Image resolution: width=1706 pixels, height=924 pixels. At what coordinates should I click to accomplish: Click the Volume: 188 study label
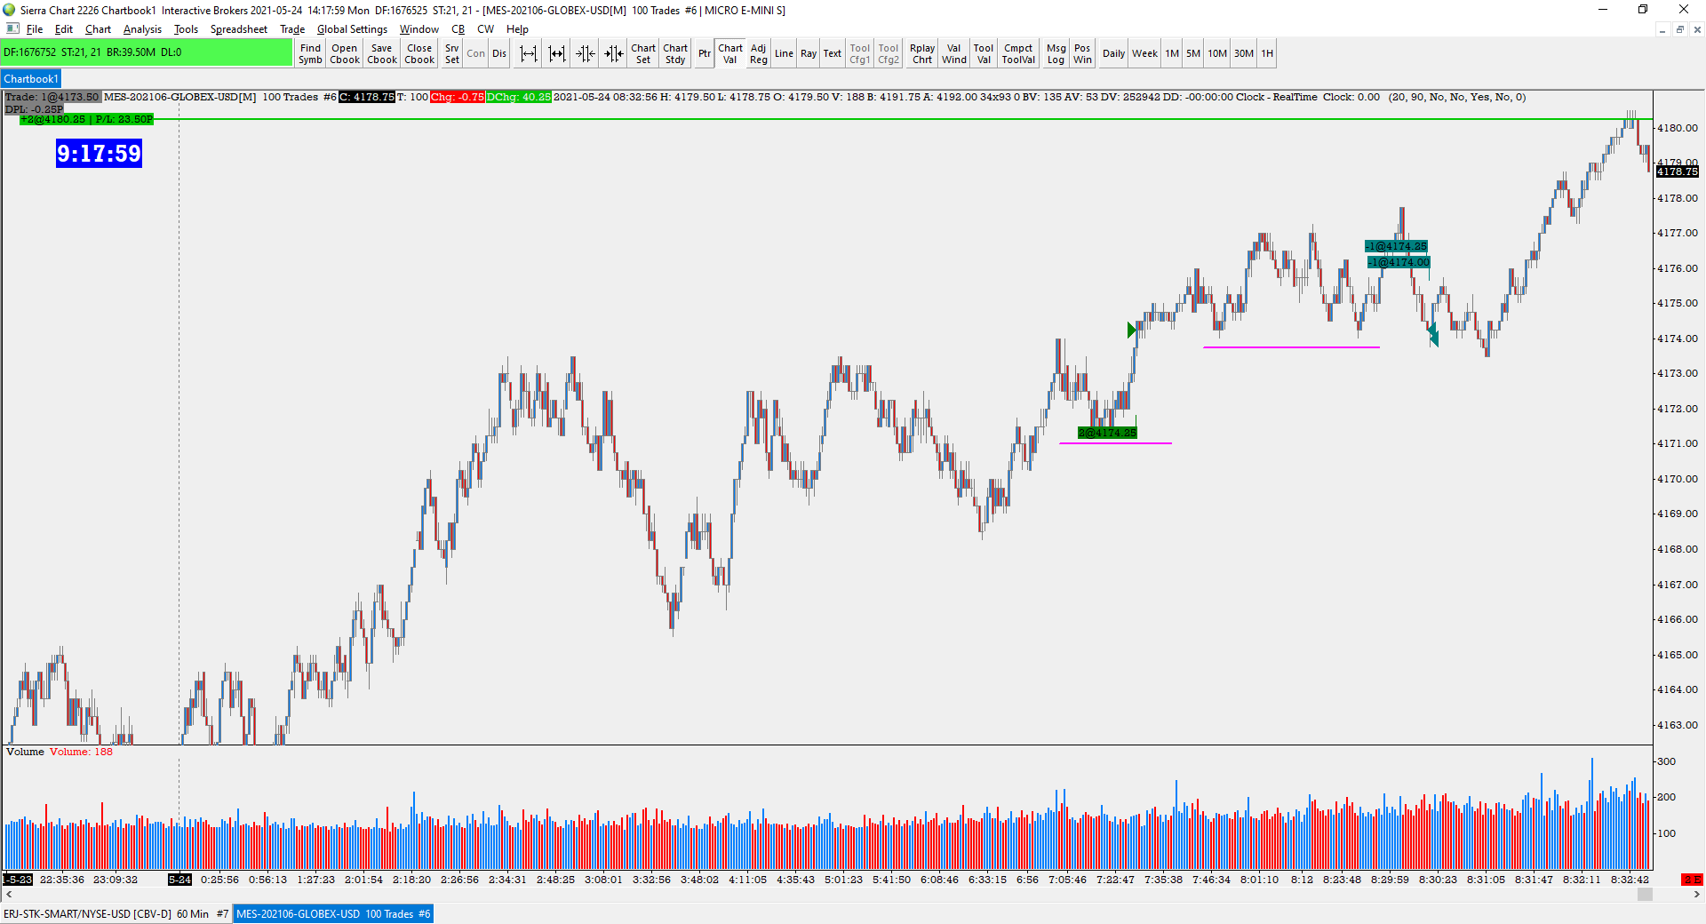click(81, 752)
